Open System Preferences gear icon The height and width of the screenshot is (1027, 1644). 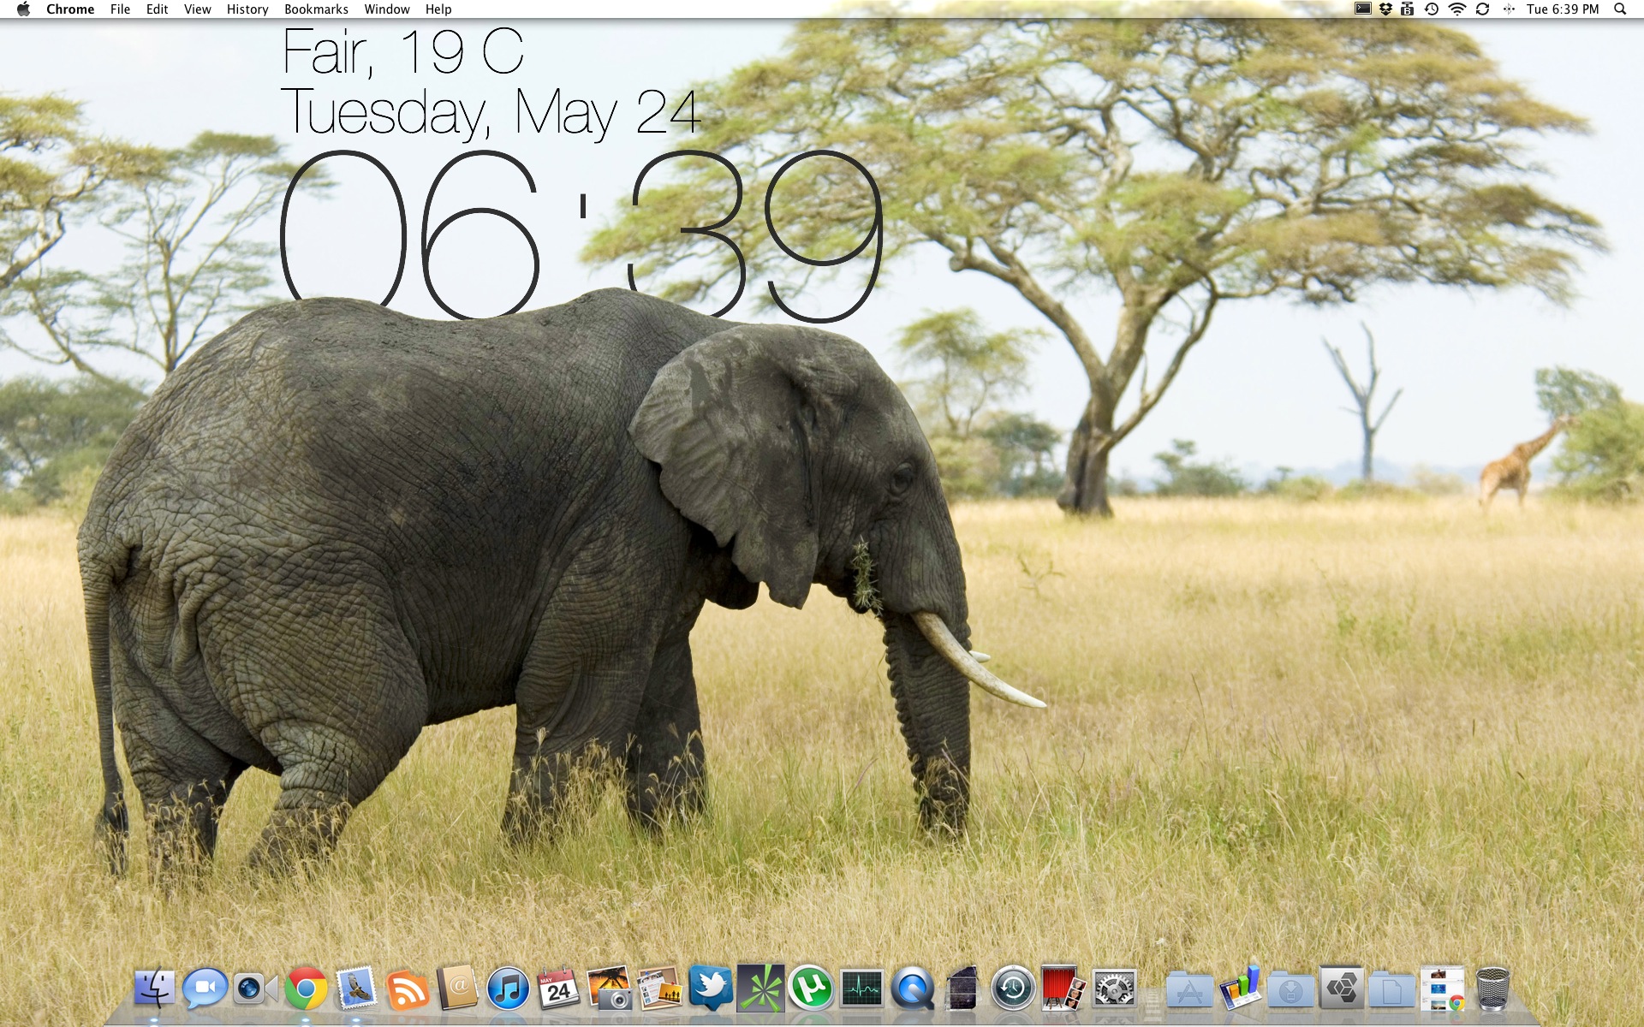(x=1114, y=989)
